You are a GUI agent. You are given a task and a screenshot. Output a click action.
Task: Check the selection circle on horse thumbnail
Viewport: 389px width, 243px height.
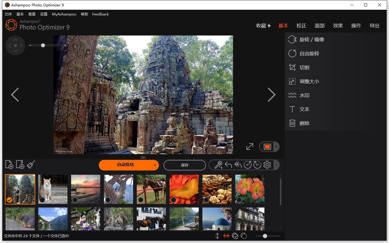(141, 200)
